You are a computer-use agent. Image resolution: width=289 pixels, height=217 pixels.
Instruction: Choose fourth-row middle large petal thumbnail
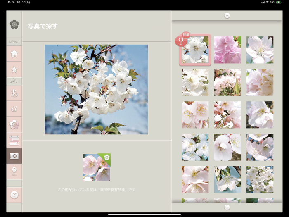click(227, 147)
